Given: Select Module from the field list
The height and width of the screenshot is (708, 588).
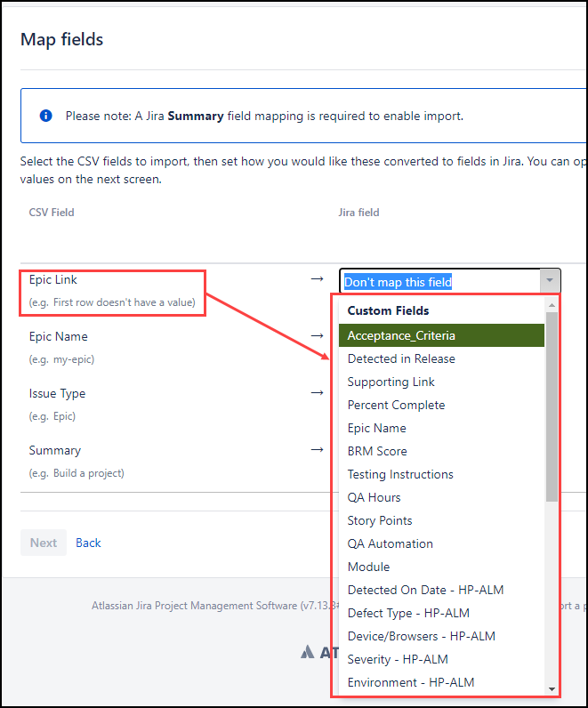Looking at the screenshot, I should point(441,567).
